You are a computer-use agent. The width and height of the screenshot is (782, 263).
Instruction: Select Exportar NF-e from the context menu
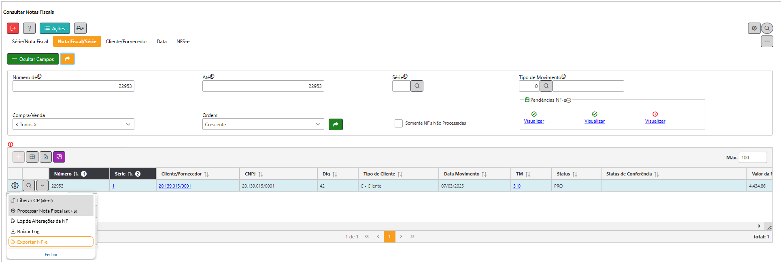pyautogui.click(x=51, y=242)
